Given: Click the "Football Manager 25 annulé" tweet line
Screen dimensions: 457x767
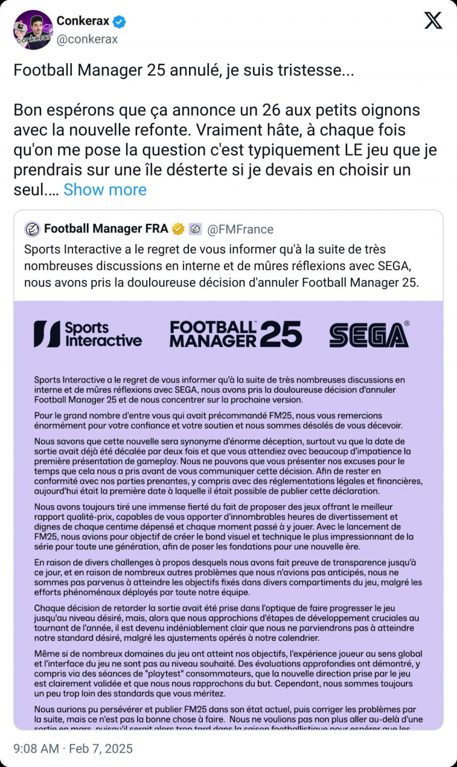Looking at the screenshot, I should 183,70.
